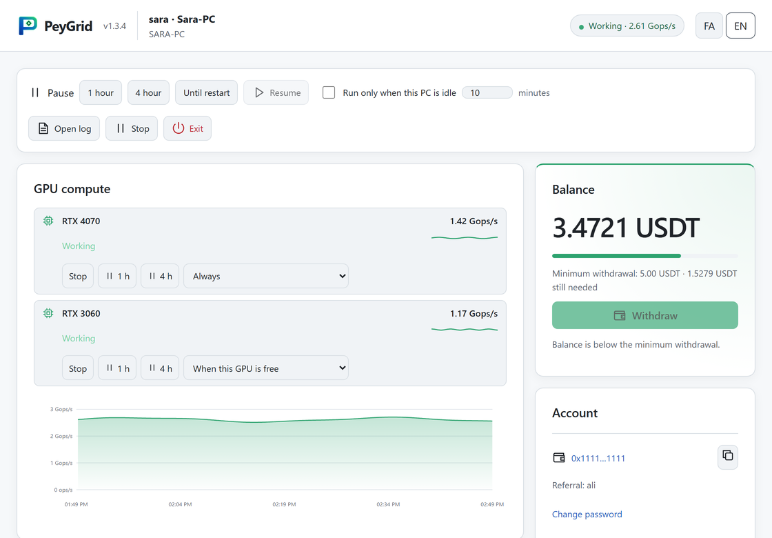Pause for 1 hour

pos(101,92)
